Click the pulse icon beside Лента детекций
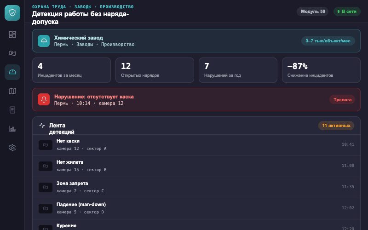 42,125
